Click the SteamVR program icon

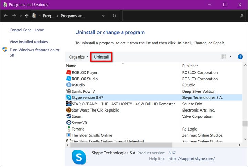pos(69,123)
